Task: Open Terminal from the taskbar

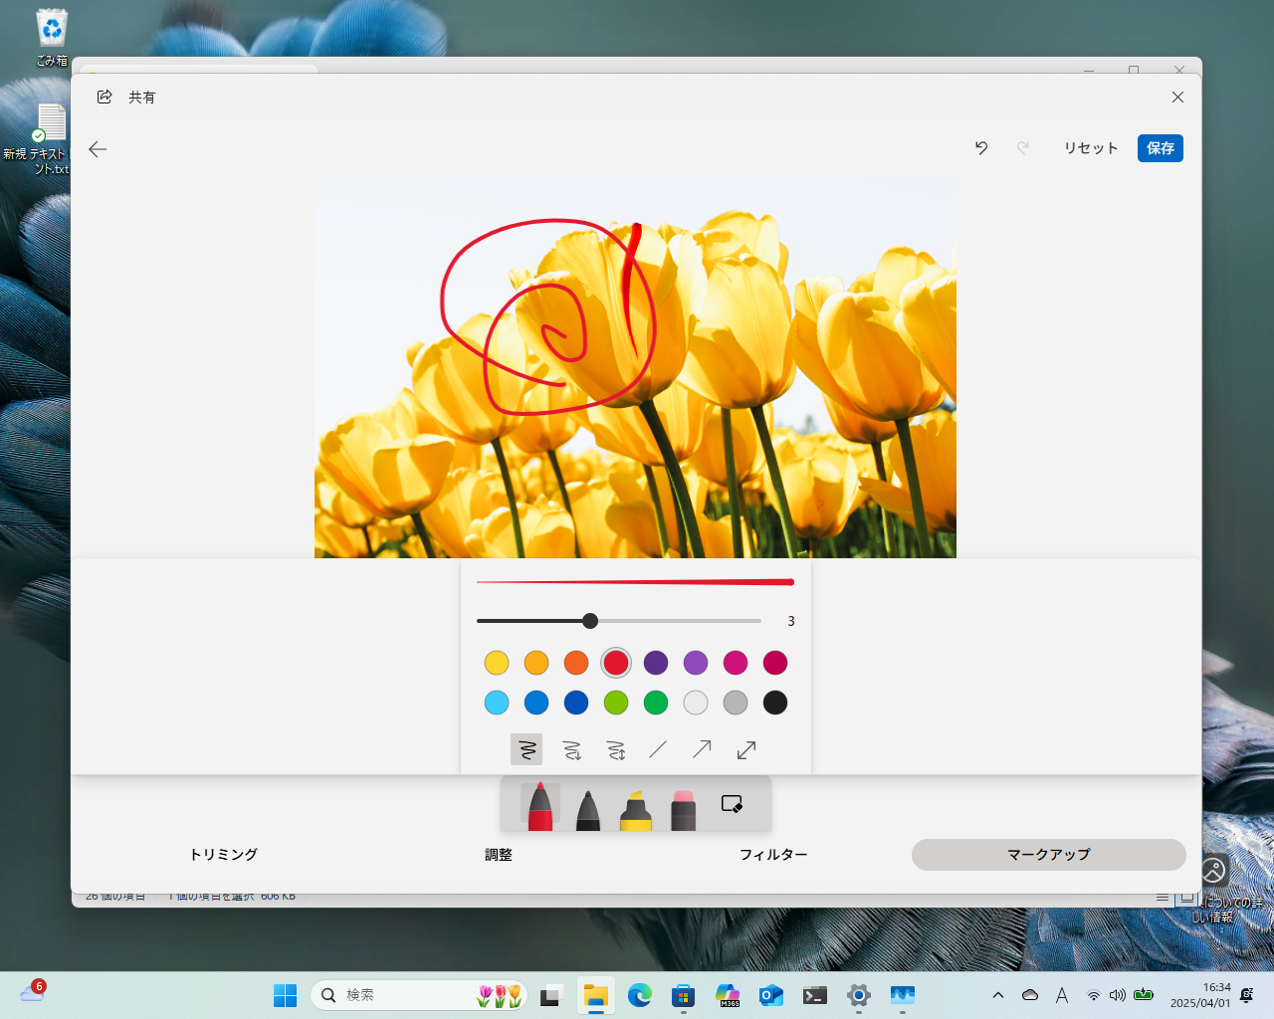Action: 815,995
